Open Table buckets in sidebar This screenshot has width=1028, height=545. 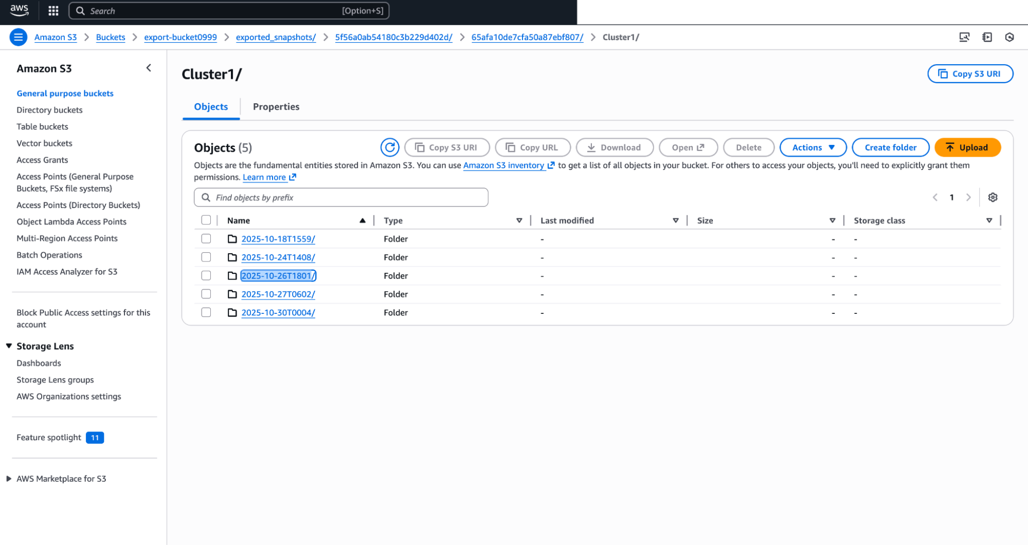click(x=42, y=126)
